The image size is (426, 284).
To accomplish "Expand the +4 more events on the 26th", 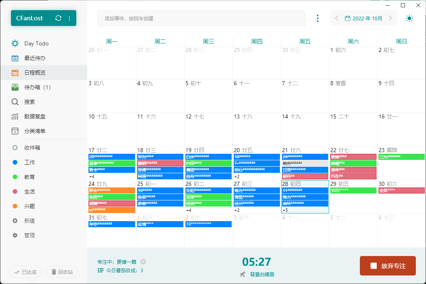I will [189, 210].
